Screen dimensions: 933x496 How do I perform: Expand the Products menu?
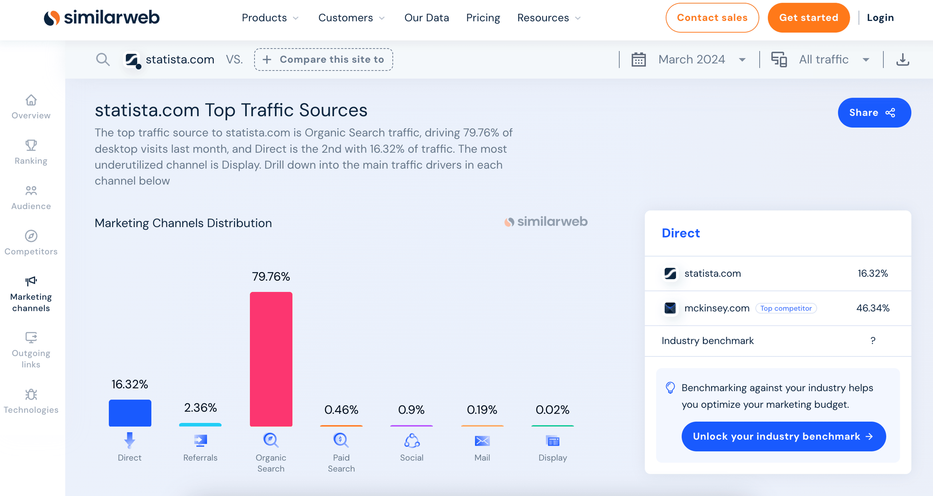[270, 18]
